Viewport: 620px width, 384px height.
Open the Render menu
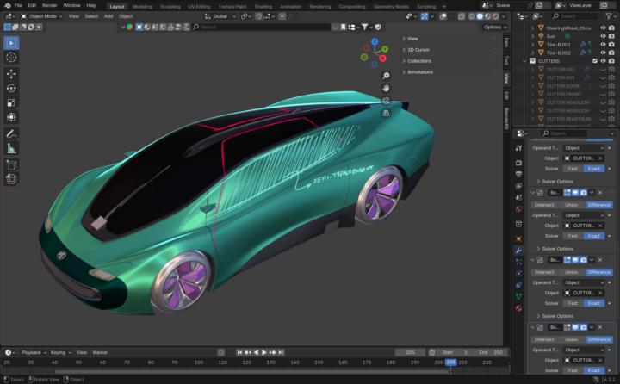pyautogui.click(x=49, y=5)
